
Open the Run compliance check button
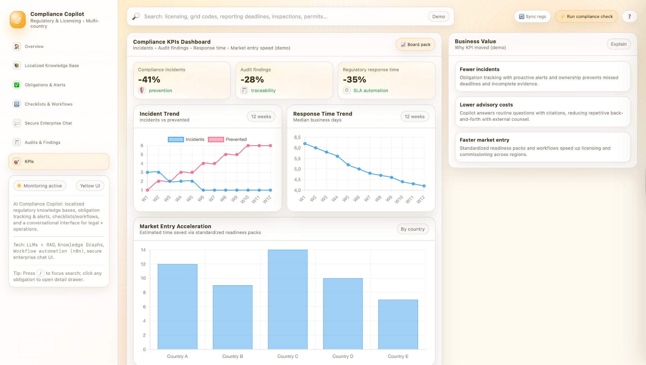click(586, 16)
